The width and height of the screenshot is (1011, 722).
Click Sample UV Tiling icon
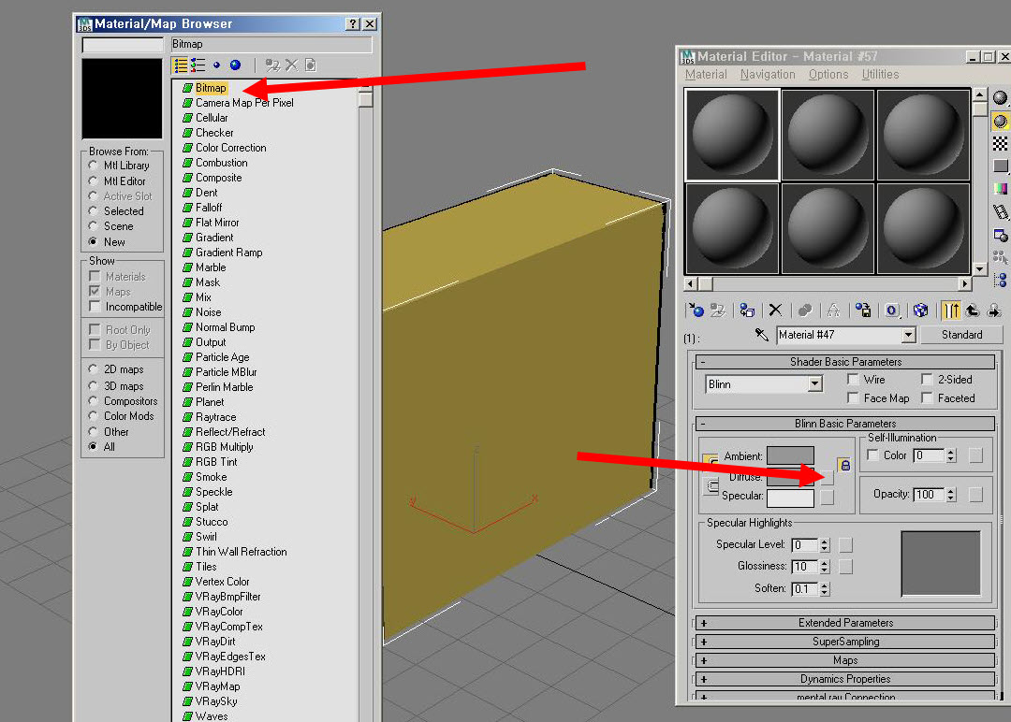pos(1000,166)
